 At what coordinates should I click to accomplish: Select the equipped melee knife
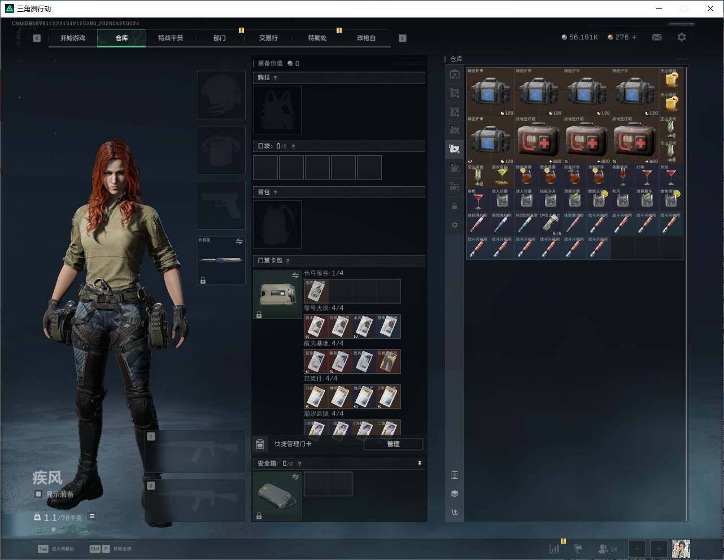[221, 260]
